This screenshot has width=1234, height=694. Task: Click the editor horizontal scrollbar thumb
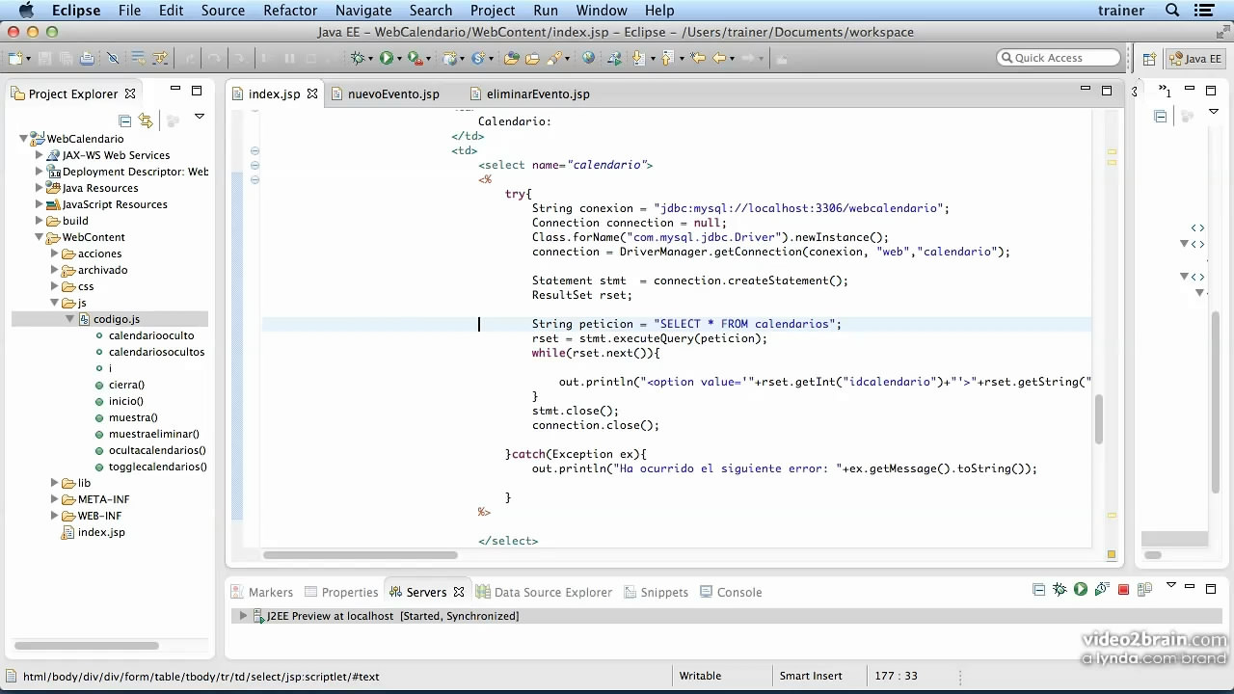pos(360,555)
